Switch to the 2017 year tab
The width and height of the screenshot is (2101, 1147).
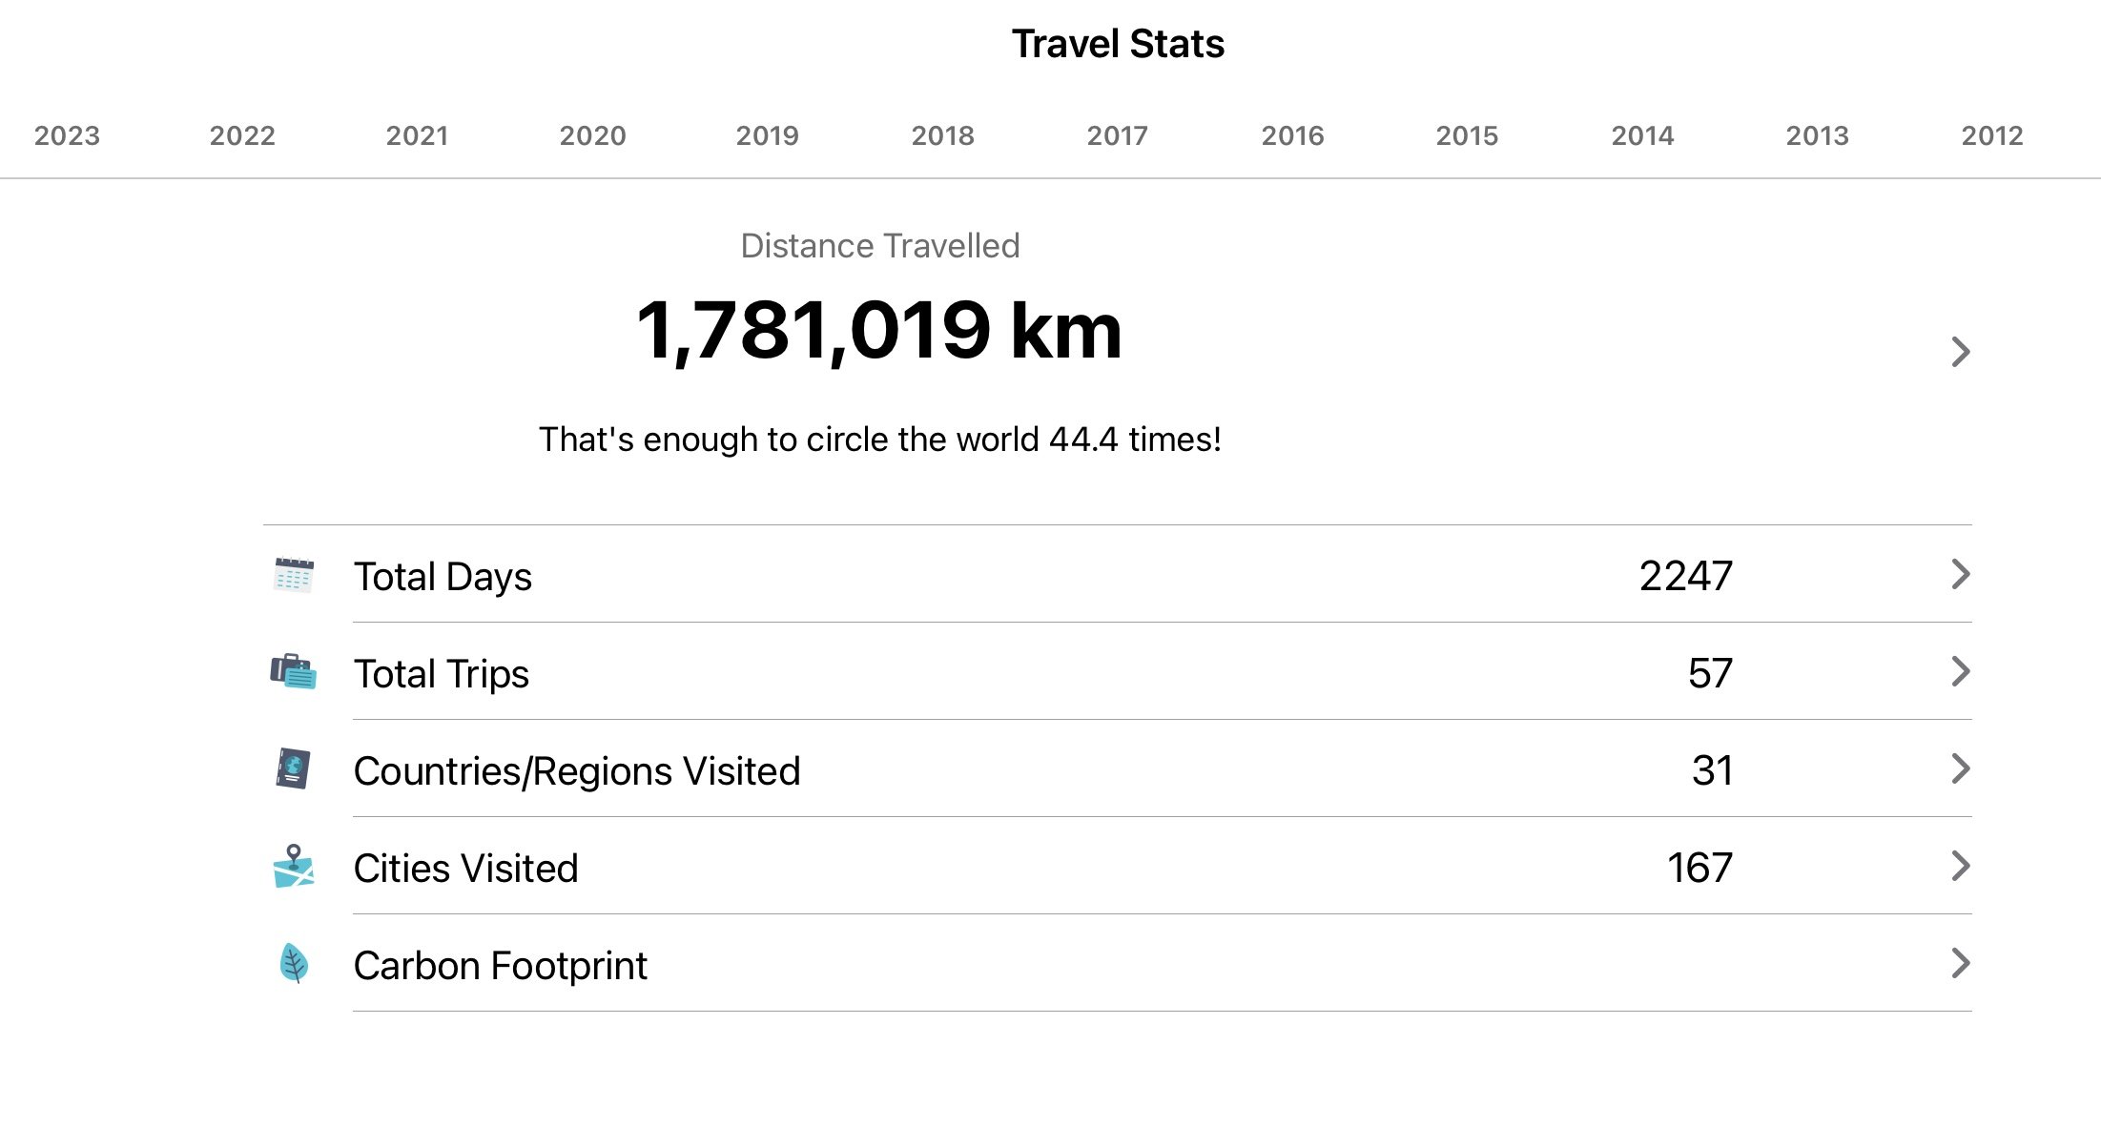(1118, 135)
